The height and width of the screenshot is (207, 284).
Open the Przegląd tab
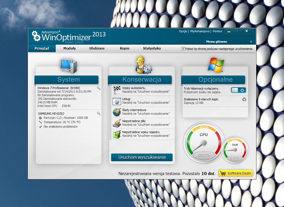42,48
